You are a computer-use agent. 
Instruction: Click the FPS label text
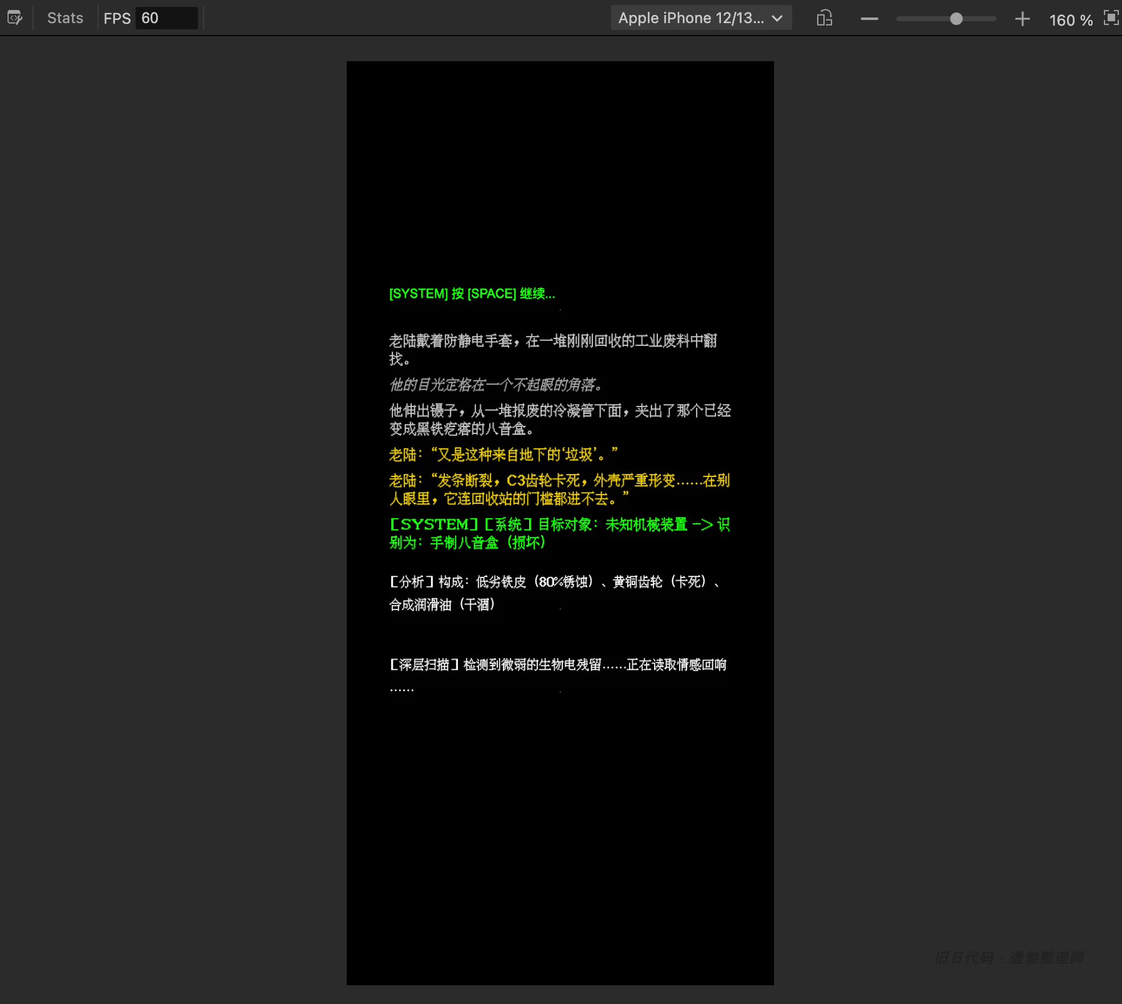(x=117, y=18)
